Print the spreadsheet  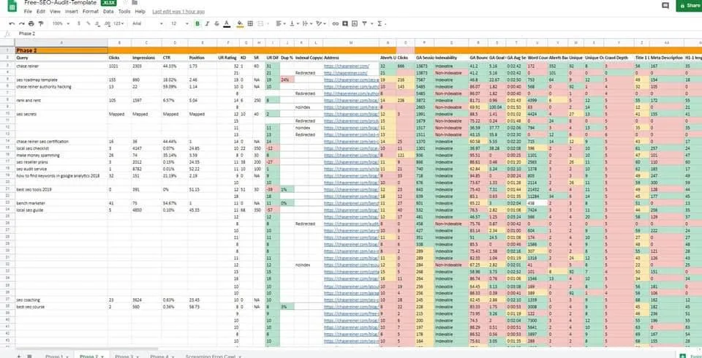[x=31, y=23]
